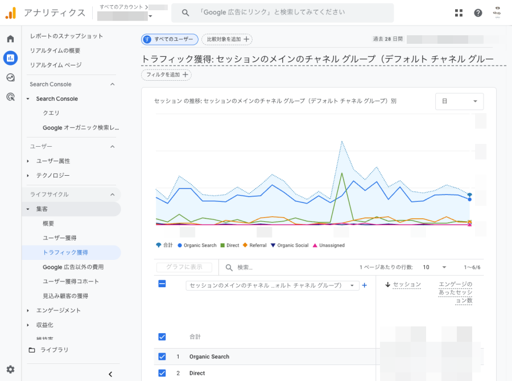
Task: Open the rows-per-page dropdown showing 10
Action: click(434, 267)
